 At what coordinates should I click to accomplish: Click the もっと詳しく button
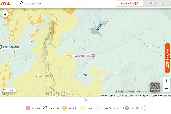click(135, 108)
